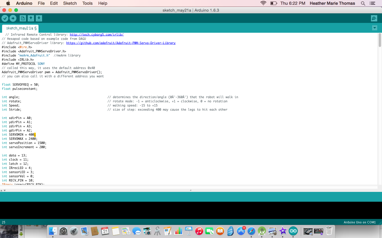Viewport: 382px width, 238px height.
Task: Open iTunes from the dock
Action: point(199,231)
